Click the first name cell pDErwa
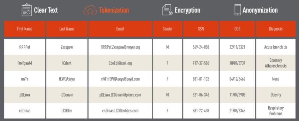 [25, 95]
